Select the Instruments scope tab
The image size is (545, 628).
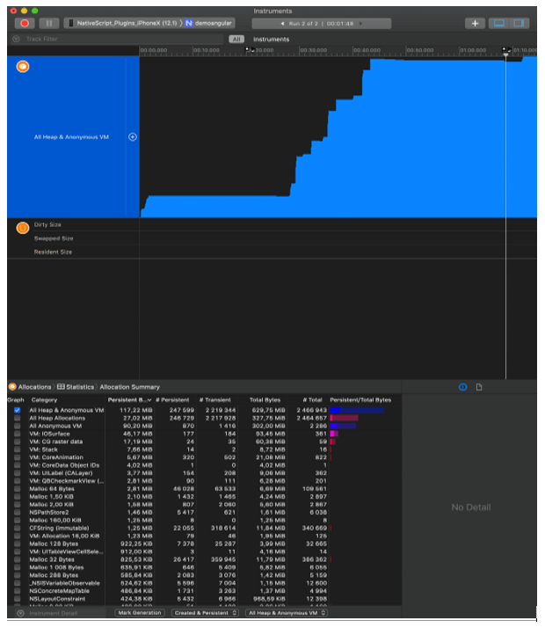tap(271, 40)
